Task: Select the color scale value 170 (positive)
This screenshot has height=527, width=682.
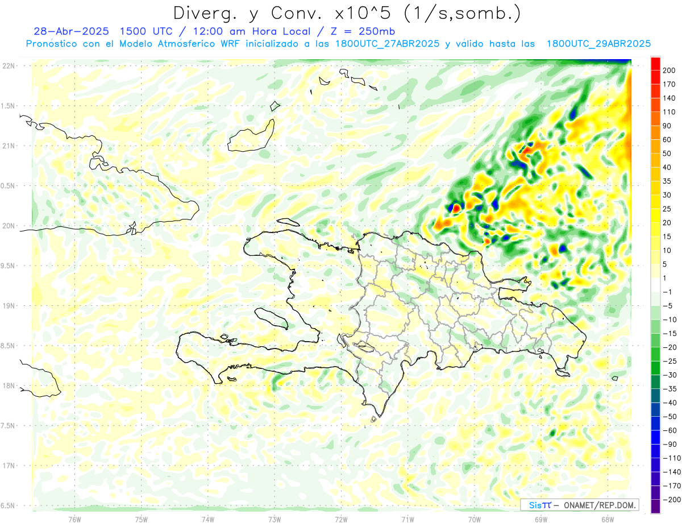Action: 669,84
